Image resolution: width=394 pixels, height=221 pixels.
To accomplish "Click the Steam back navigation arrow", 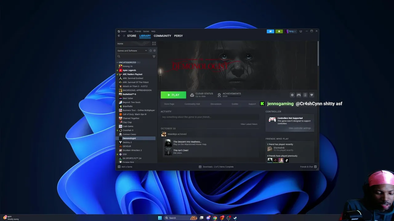I will [x=119, y=36].
